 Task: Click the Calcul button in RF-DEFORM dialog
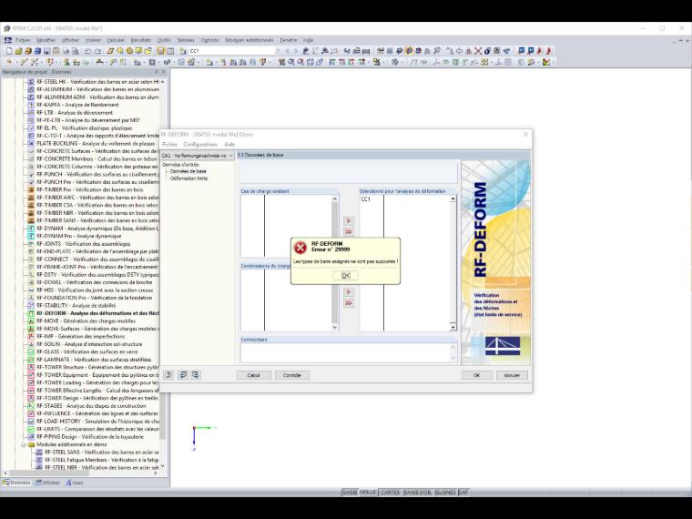tap(253, 375)
